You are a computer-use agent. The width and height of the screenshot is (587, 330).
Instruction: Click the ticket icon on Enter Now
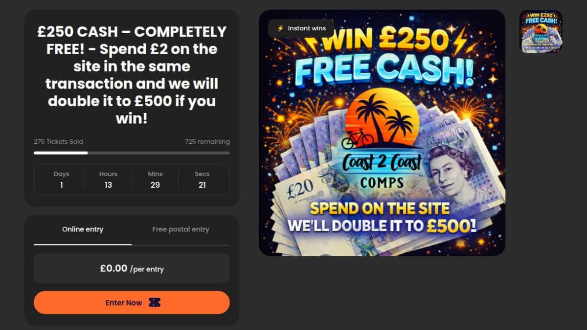155,303
